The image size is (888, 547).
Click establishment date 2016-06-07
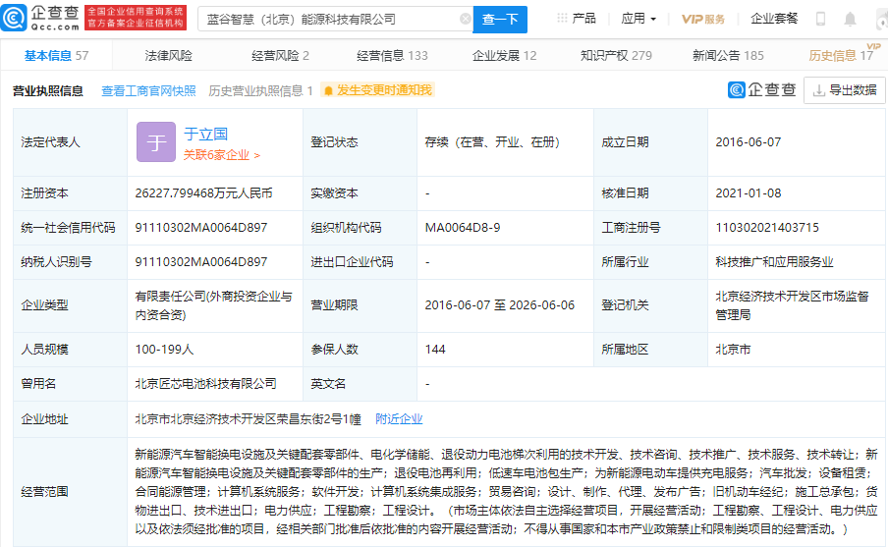coord(749,142)
